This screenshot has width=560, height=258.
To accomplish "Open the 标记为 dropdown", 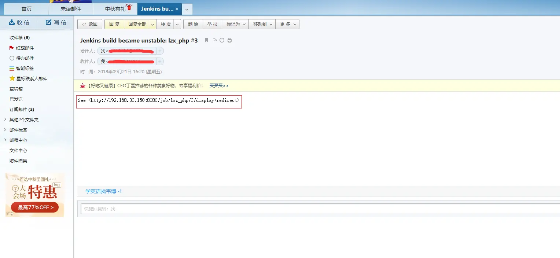I will (235, 24).
